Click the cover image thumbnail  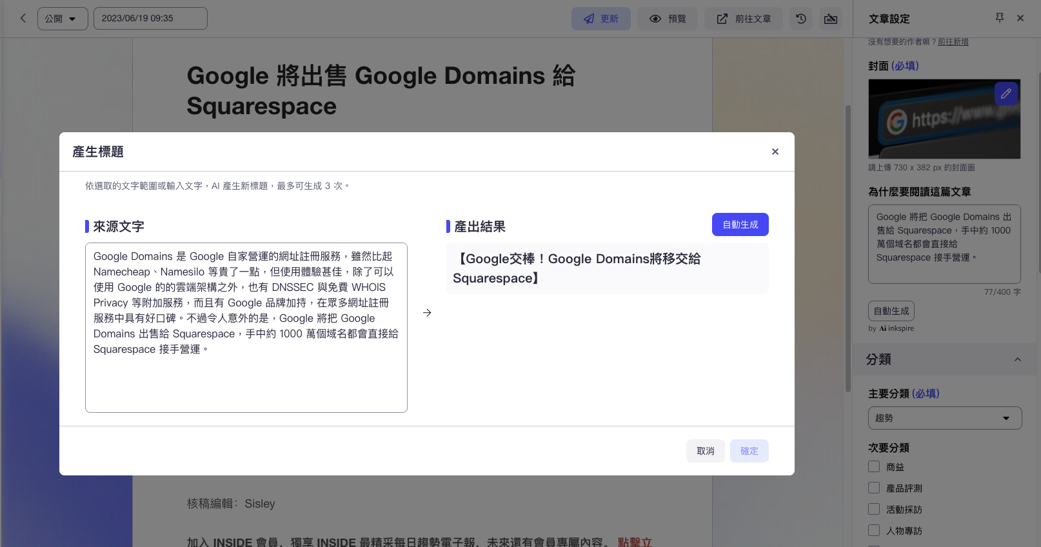(x=944, y=119)
